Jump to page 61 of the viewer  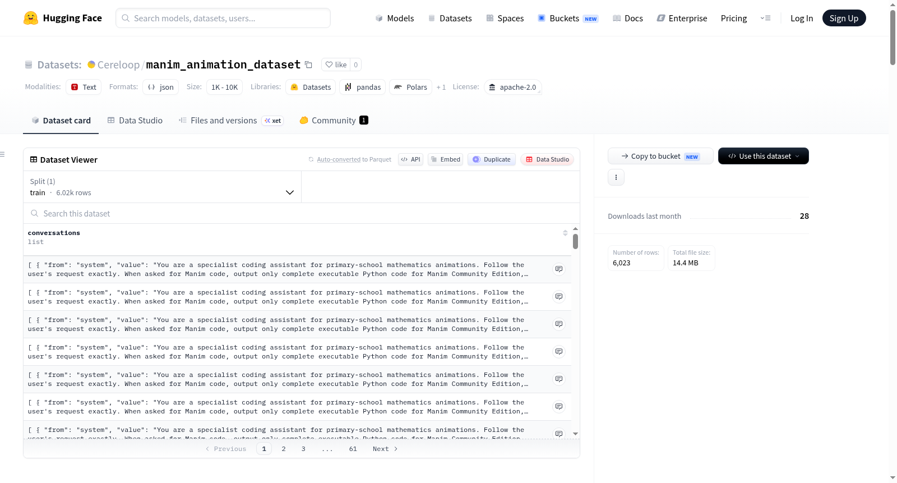coord(353,449)
